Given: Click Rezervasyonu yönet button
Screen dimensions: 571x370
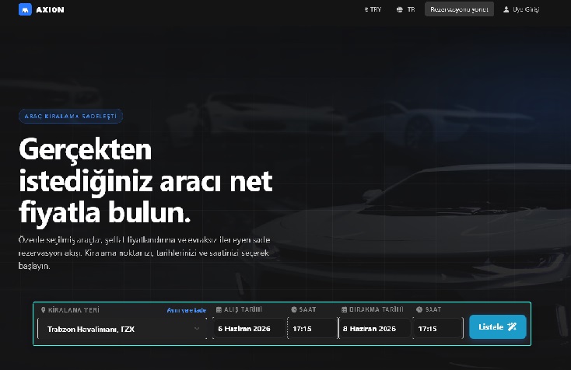Looking at the screenshot, I should tap(459, 9).
